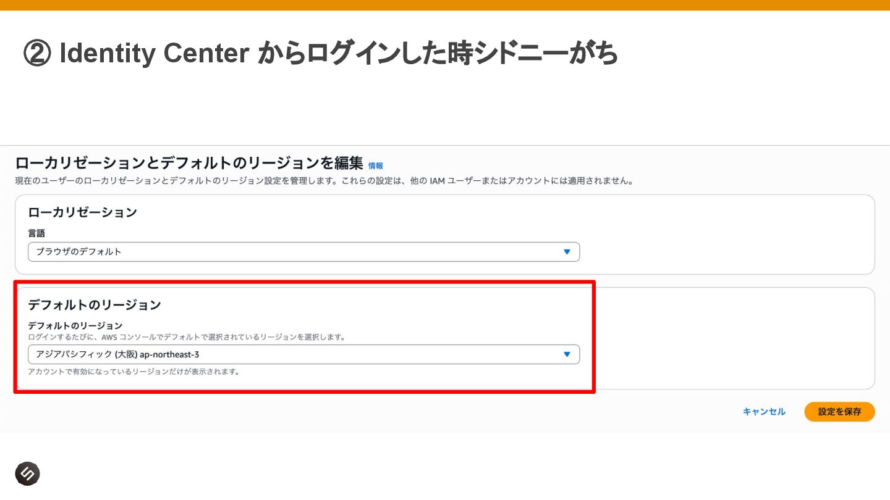
Task: Click the arrow of the ap-northeast-3 region dropdown
Action: tap(567, 354)
